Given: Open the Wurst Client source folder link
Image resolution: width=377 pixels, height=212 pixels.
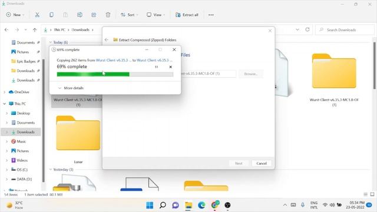Looking at the screenshot, I should click(114, 60).
